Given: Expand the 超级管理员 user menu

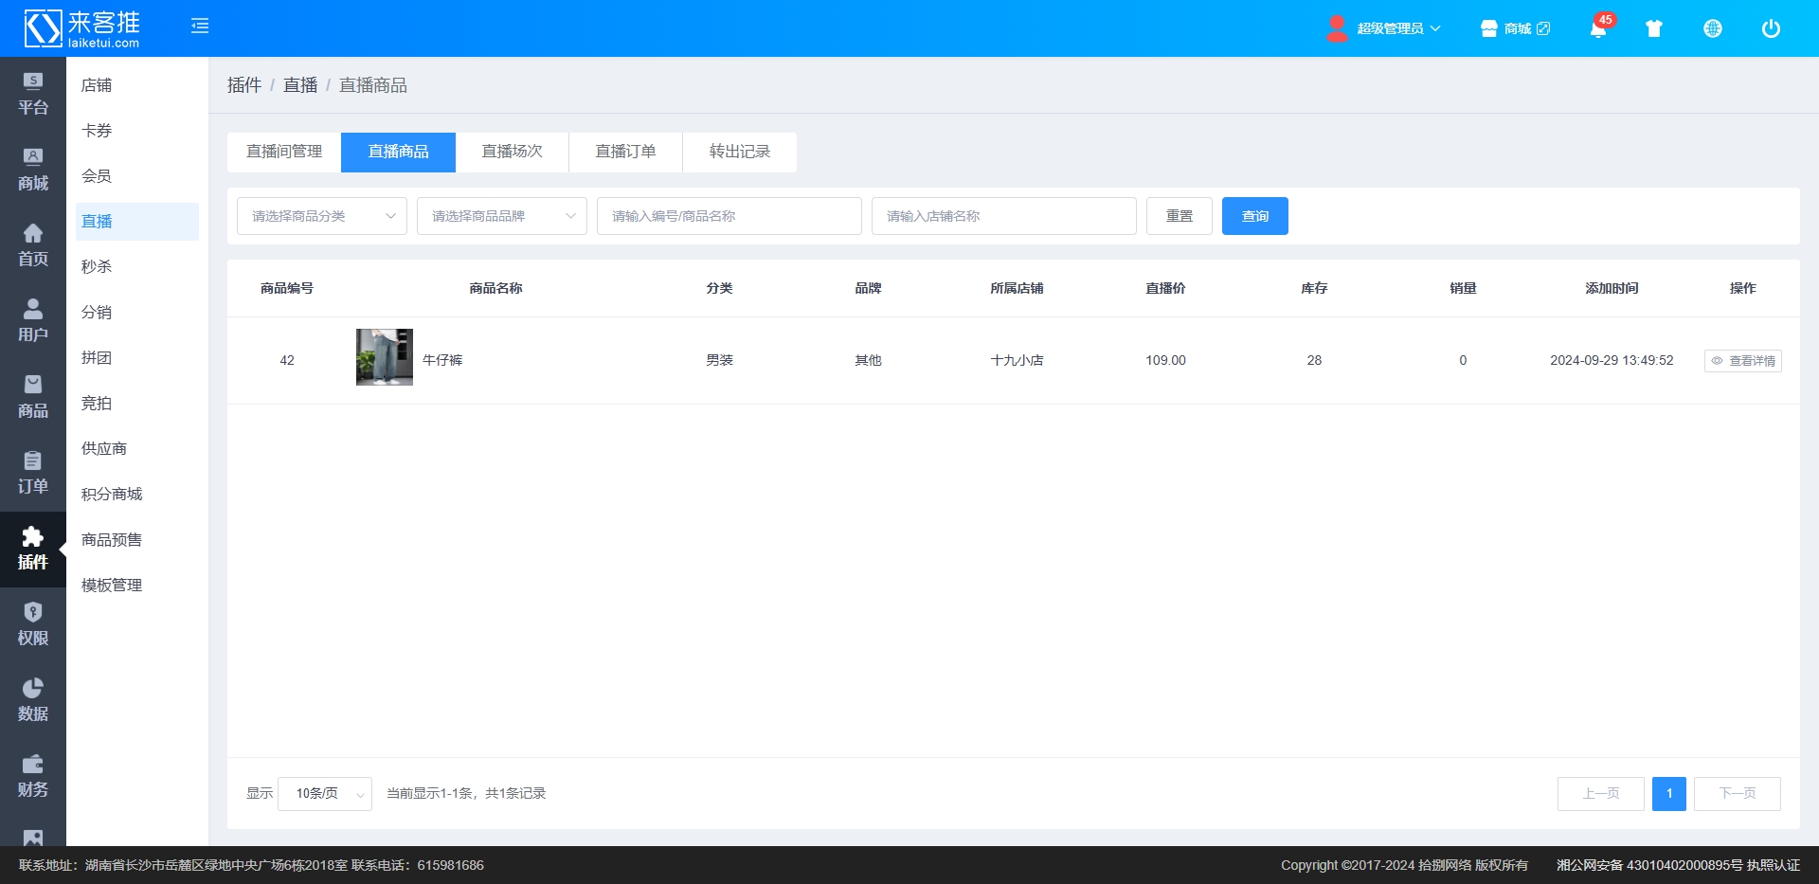Looking at the screenshot, I should [x=1384, y=28].
